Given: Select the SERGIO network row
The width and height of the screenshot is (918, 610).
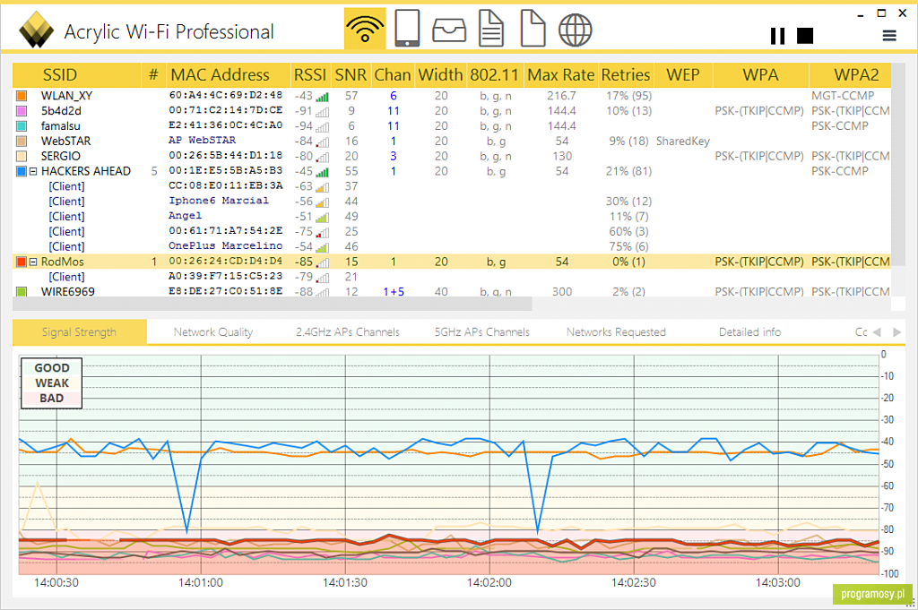Looking at the screenshot, I should [452, 156].
